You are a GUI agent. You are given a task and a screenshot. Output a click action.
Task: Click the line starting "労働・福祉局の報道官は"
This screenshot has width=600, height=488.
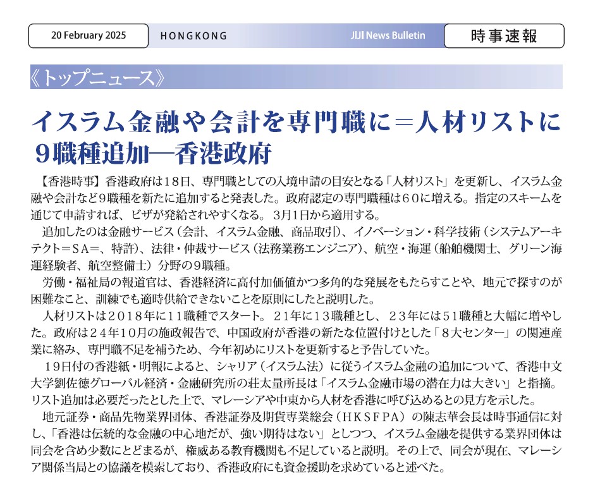302,283
